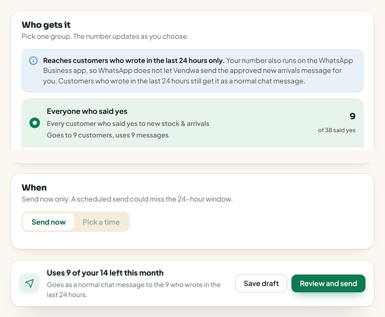This screenshot has width=385, height=317.
Task: Click the large "9" recipient count
Action: tap(353, 116)
